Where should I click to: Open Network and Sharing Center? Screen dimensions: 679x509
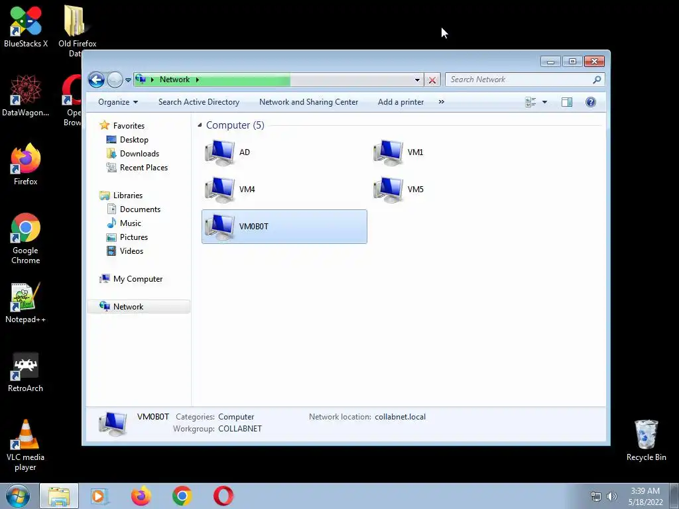(309, 102)
